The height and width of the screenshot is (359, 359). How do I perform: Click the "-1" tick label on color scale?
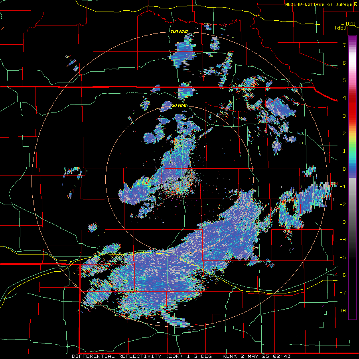(343, 187)
